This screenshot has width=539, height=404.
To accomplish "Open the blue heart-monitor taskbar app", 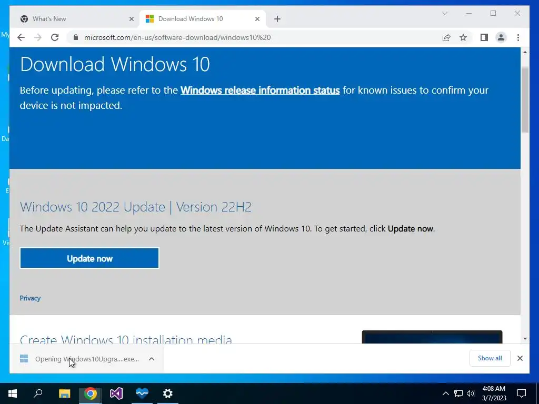I will [x=142, y=393].
